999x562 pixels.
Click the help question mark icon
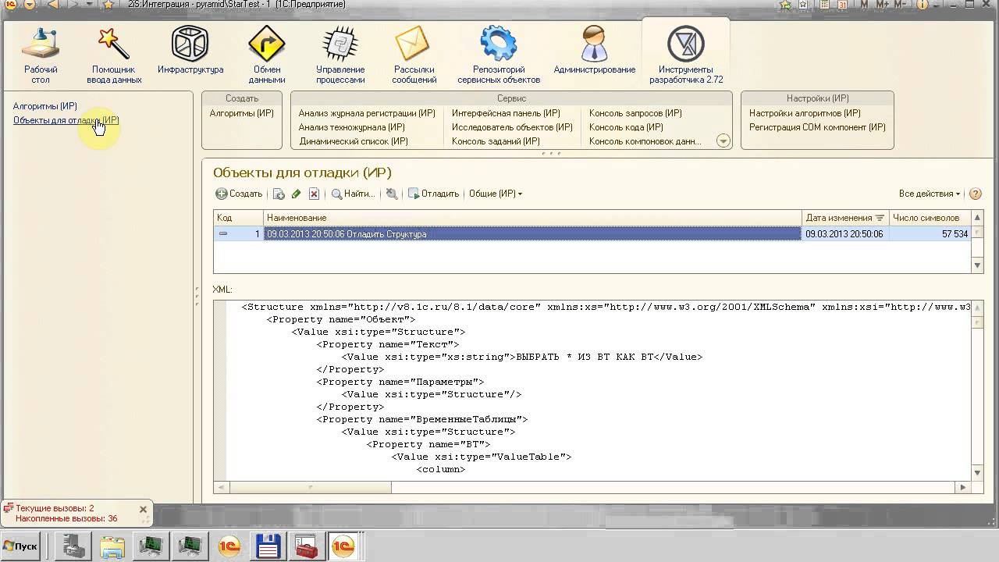976,194
